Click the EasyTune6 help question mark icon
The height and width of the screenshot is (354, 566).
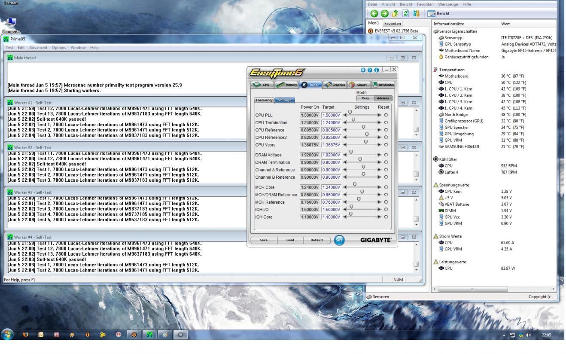(x=370, y=70)
